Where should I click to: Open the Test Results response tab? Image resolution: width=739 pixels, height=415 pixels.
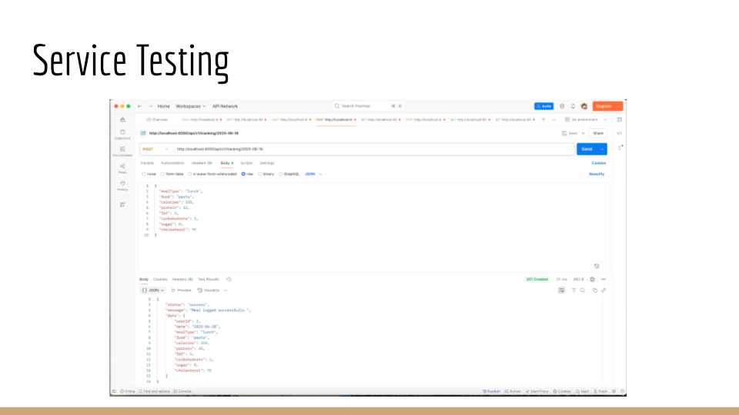208,279
